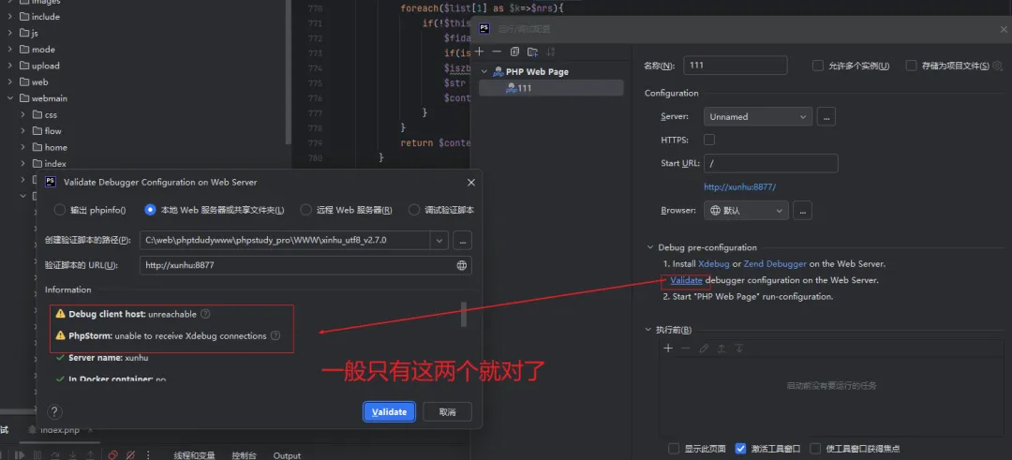The width and height of the screenshot is (1012, 460).
Task: Toggle the HTTPS checkbox
Action: (709, 140)
